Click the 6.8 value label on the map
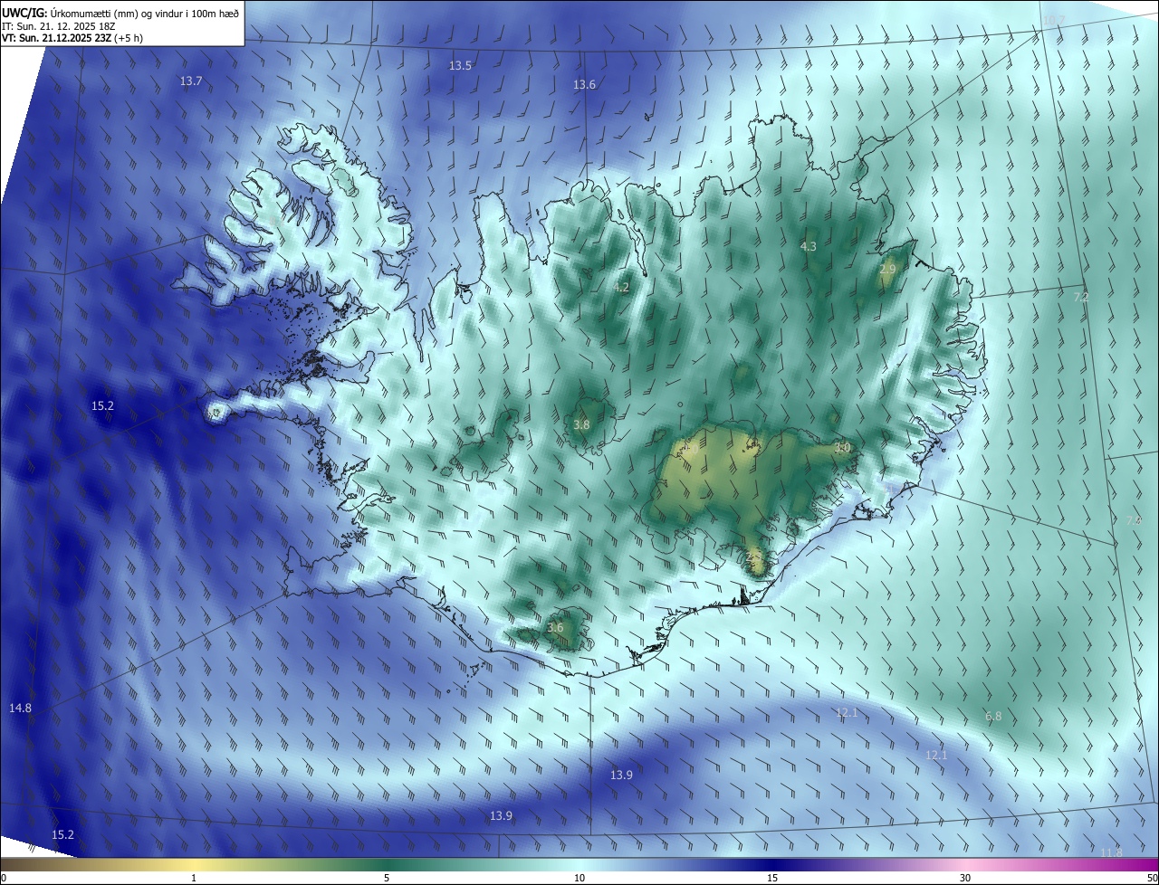 [993, 717]
